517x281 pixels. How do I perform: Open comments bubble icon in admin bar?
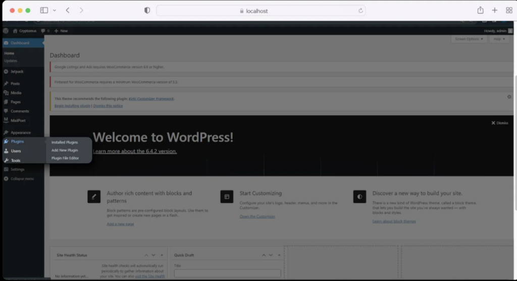tap(43, 31)
